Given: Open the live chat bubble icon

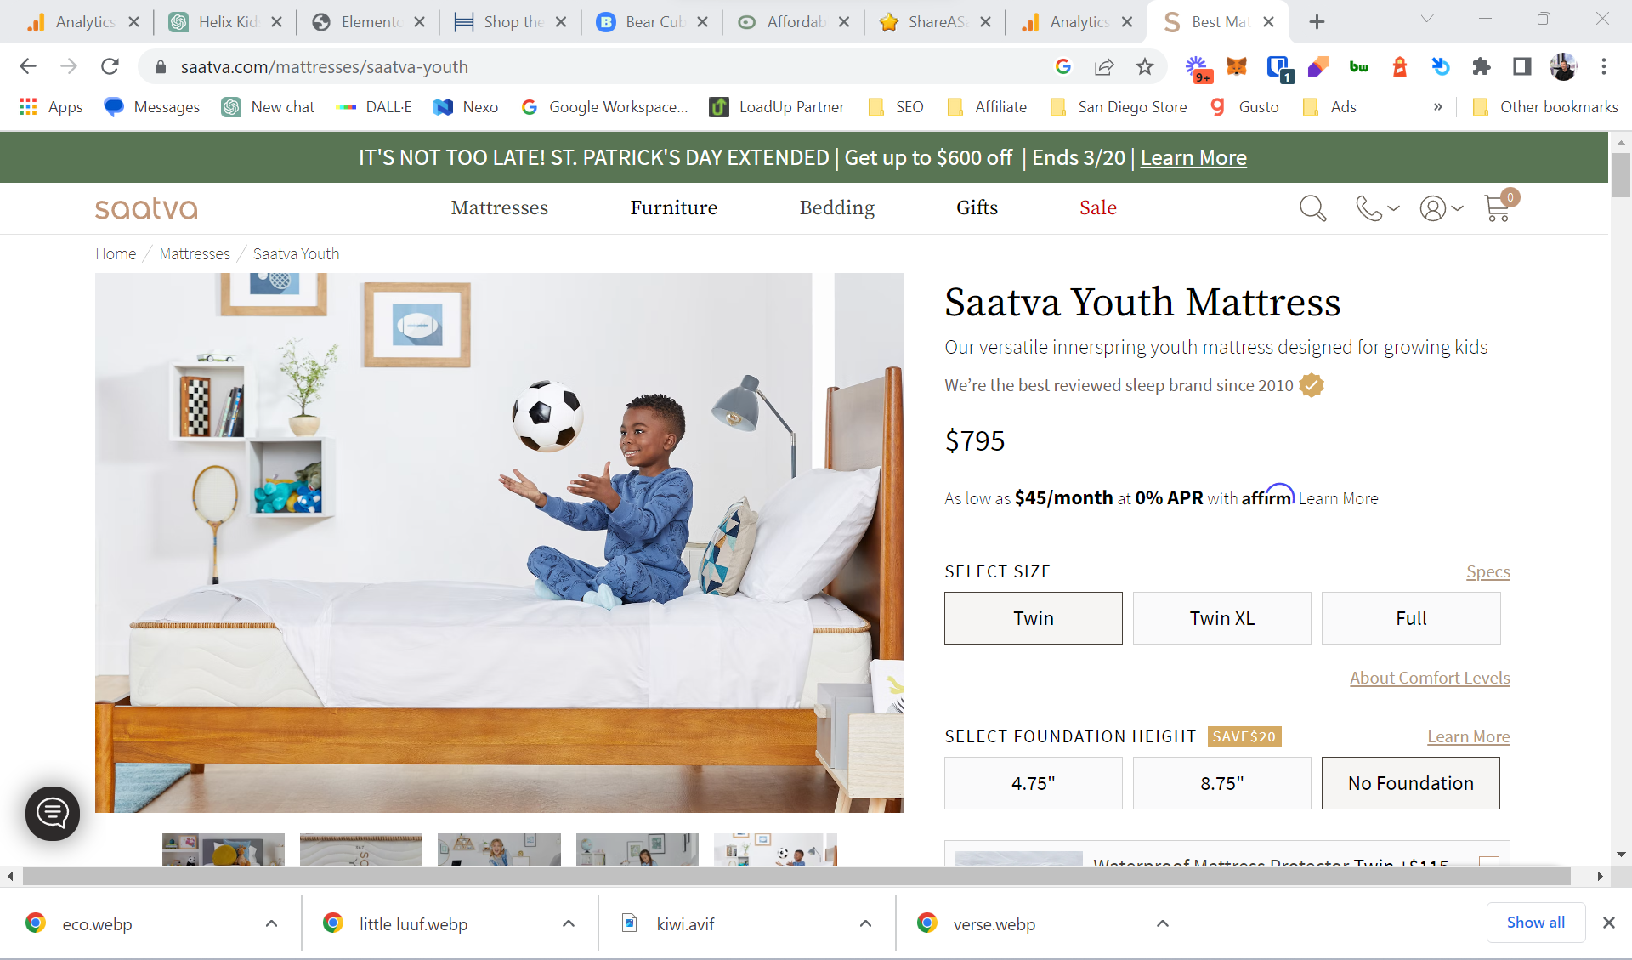Looking at the screenshot, I should tap(53, 814).
